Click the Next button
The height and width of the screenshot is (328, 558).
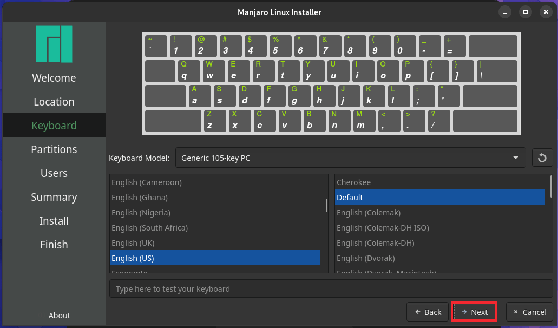coord(474,312)
